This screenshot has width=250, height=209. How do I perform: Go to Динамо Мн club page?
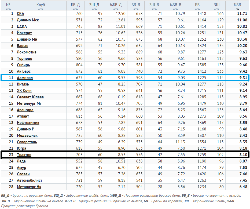[27, 39]
